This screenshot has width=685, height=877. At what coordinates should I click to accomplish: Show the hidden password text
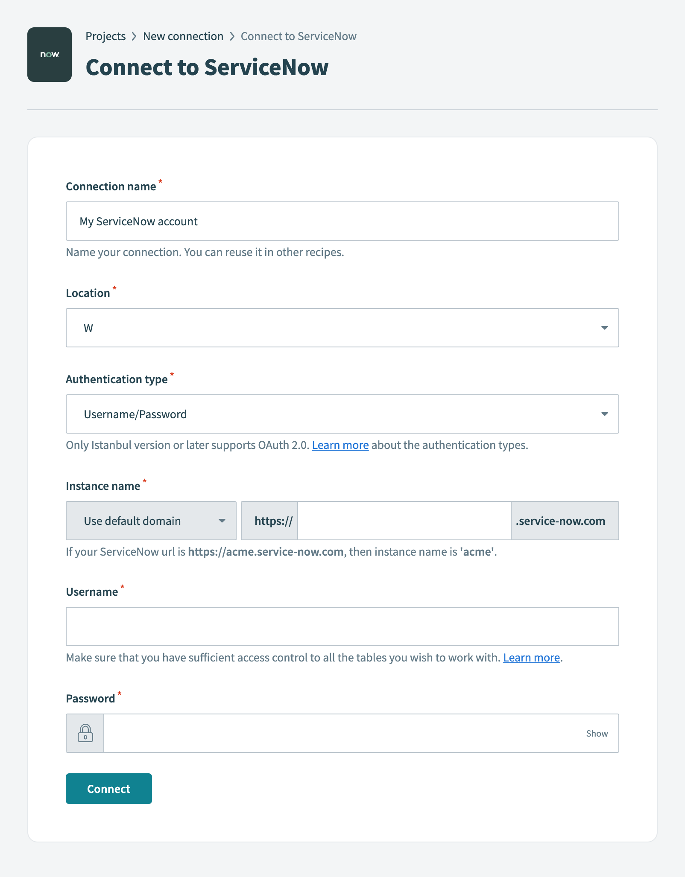pos(597,733)
